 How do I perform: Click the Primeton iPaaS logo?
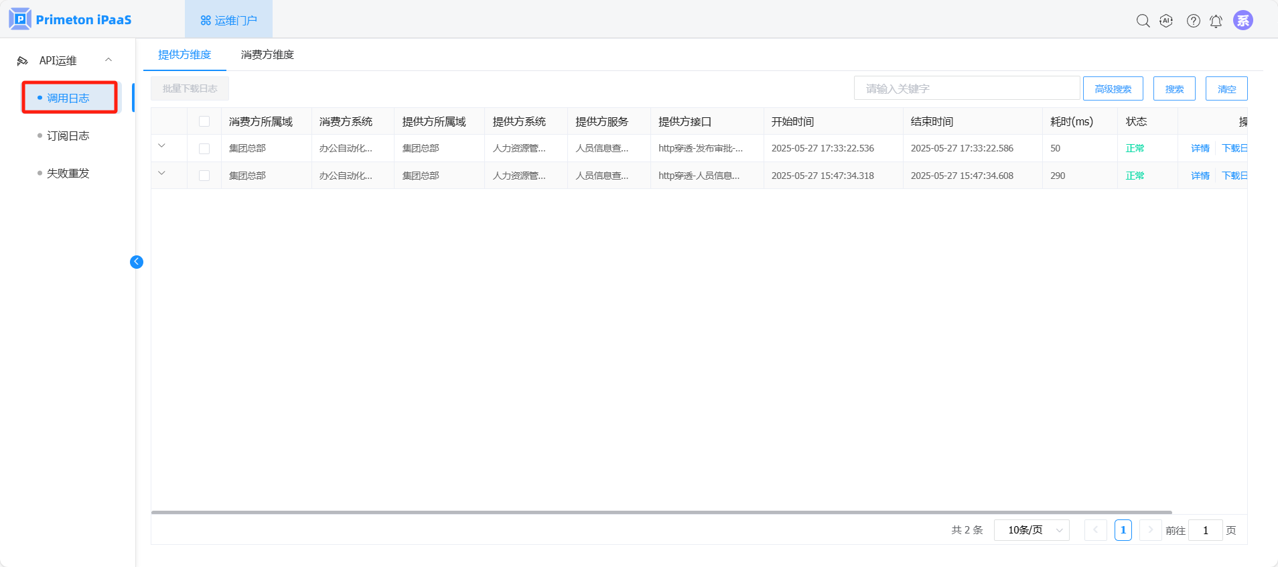click(x=70, y=19)
